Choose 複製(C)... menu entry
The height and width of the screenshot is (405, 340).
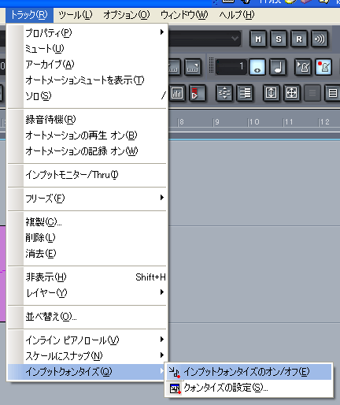87,222
